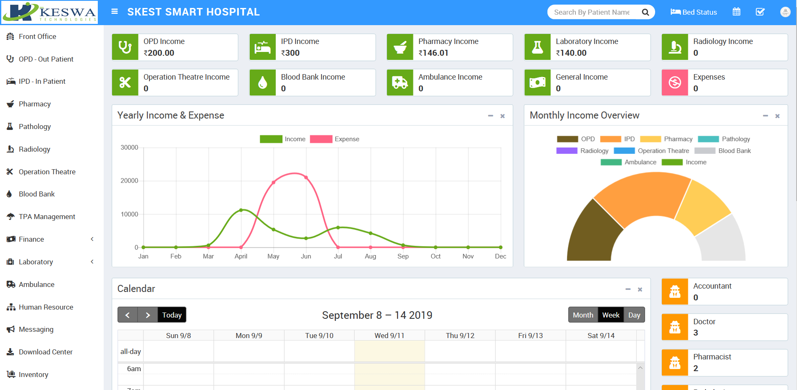This screenshot has width=797, height=390.
Task: Toggle the hamburger sidebar menu icon
Action: point(114,12)
